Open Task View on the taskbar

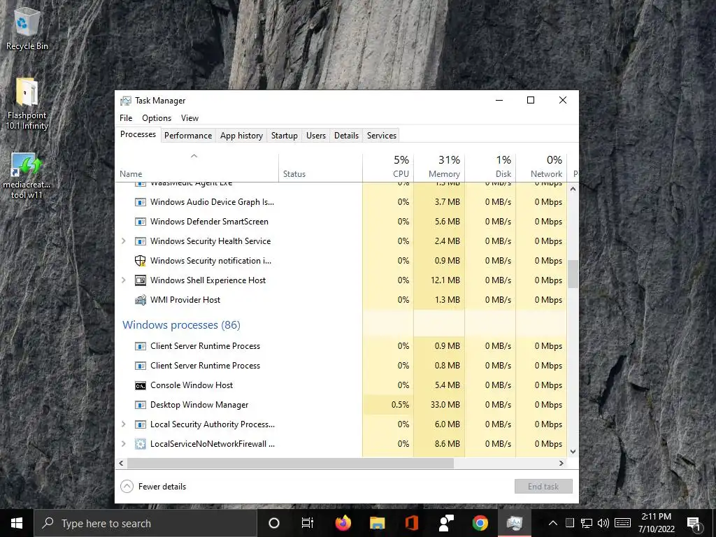point(308,523)
